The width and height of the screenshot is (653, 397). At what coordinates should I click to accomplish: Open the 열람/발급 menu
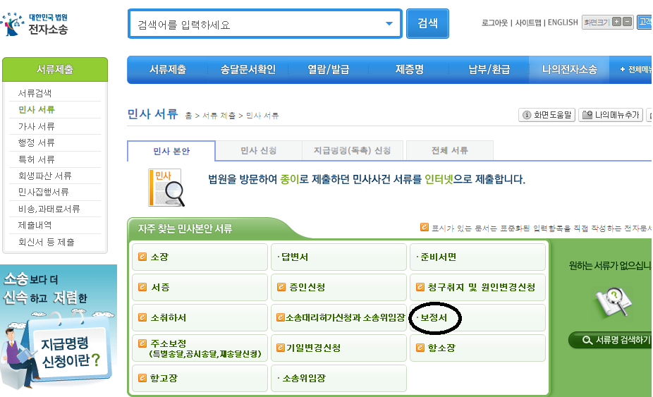(328, 70)
